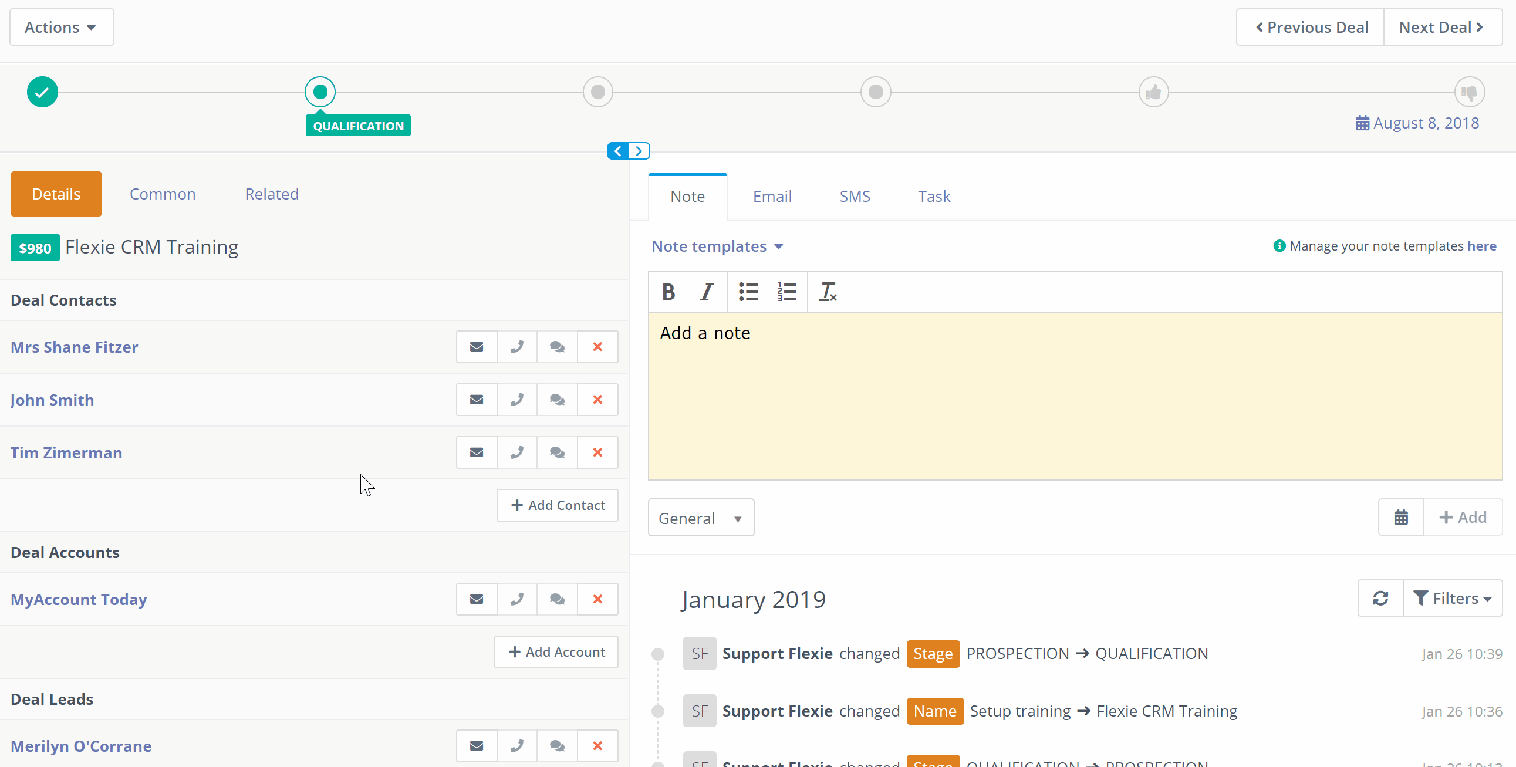Select the Note tab
Screen dimensions: 1516x767
pyautogui.click(x=688, y=197)
